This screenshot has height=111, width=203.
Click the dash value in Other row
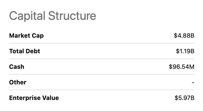[x=193, y=82]
